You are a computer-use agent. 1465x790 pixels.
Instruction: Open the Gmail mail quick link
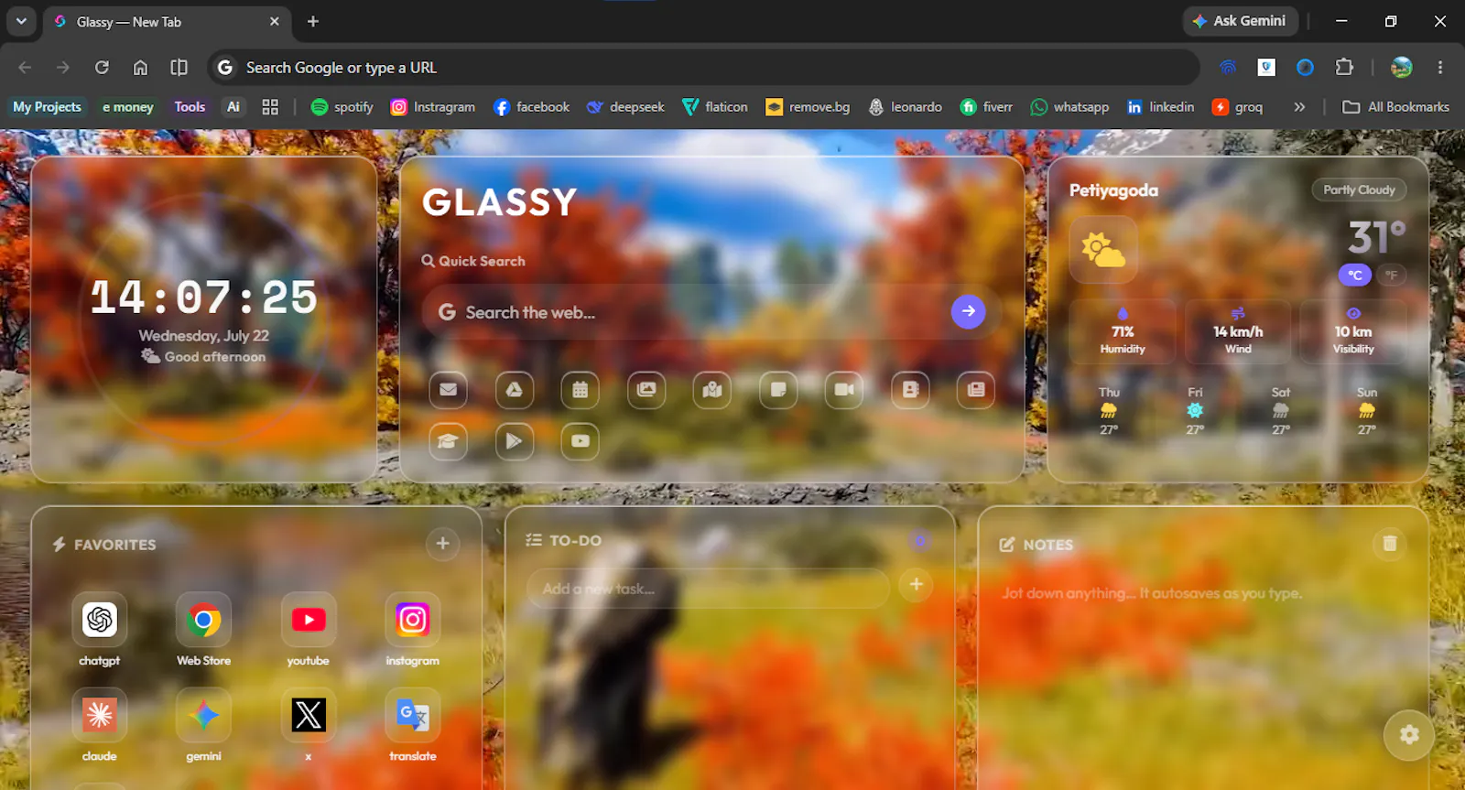pos(449,390)
